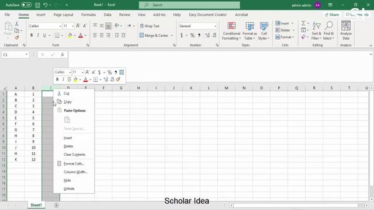Viewport: 374px width, 210px height.
Task: Open the Page Layout tab
Action: point(63,15)
